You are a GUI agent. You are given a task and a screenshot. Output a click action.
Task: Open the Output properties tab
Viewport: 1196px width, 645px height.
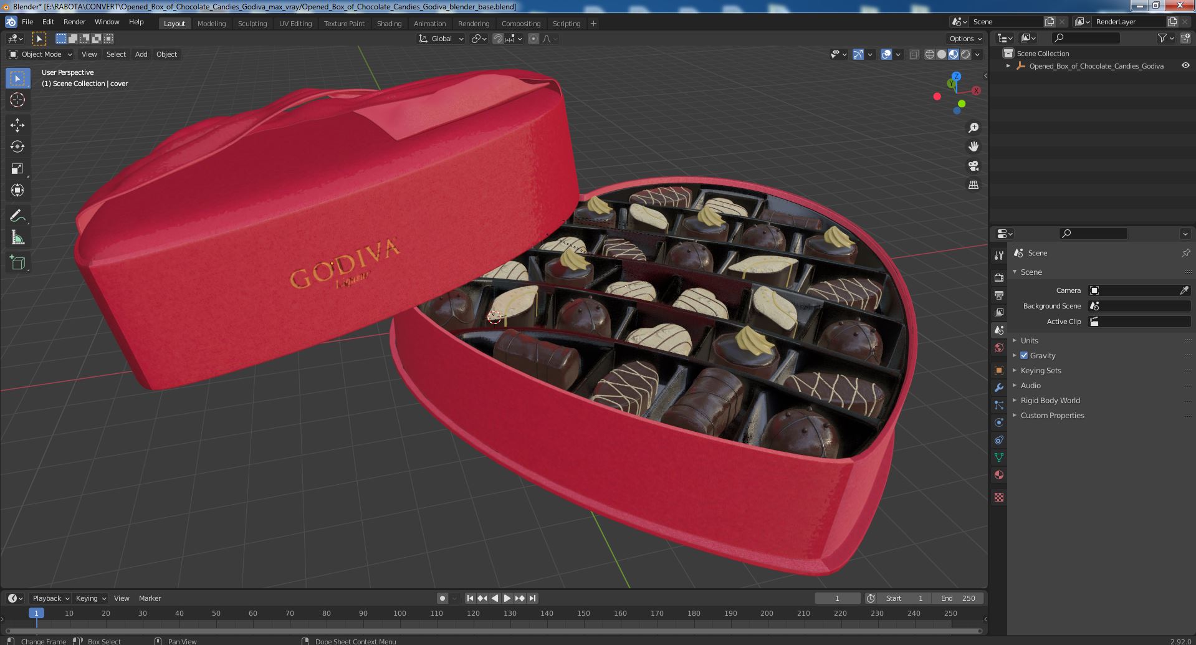pos(999,295)
